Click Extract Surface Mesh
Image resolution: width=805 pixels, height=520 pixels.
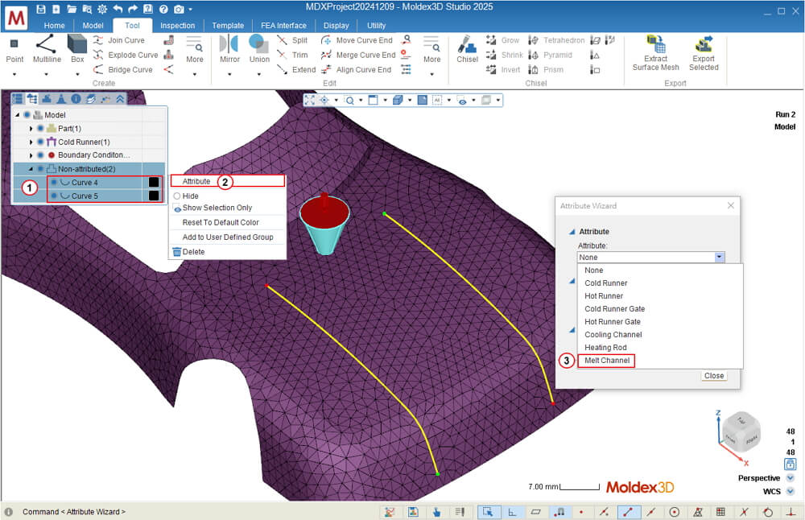(x=655, y=53)
